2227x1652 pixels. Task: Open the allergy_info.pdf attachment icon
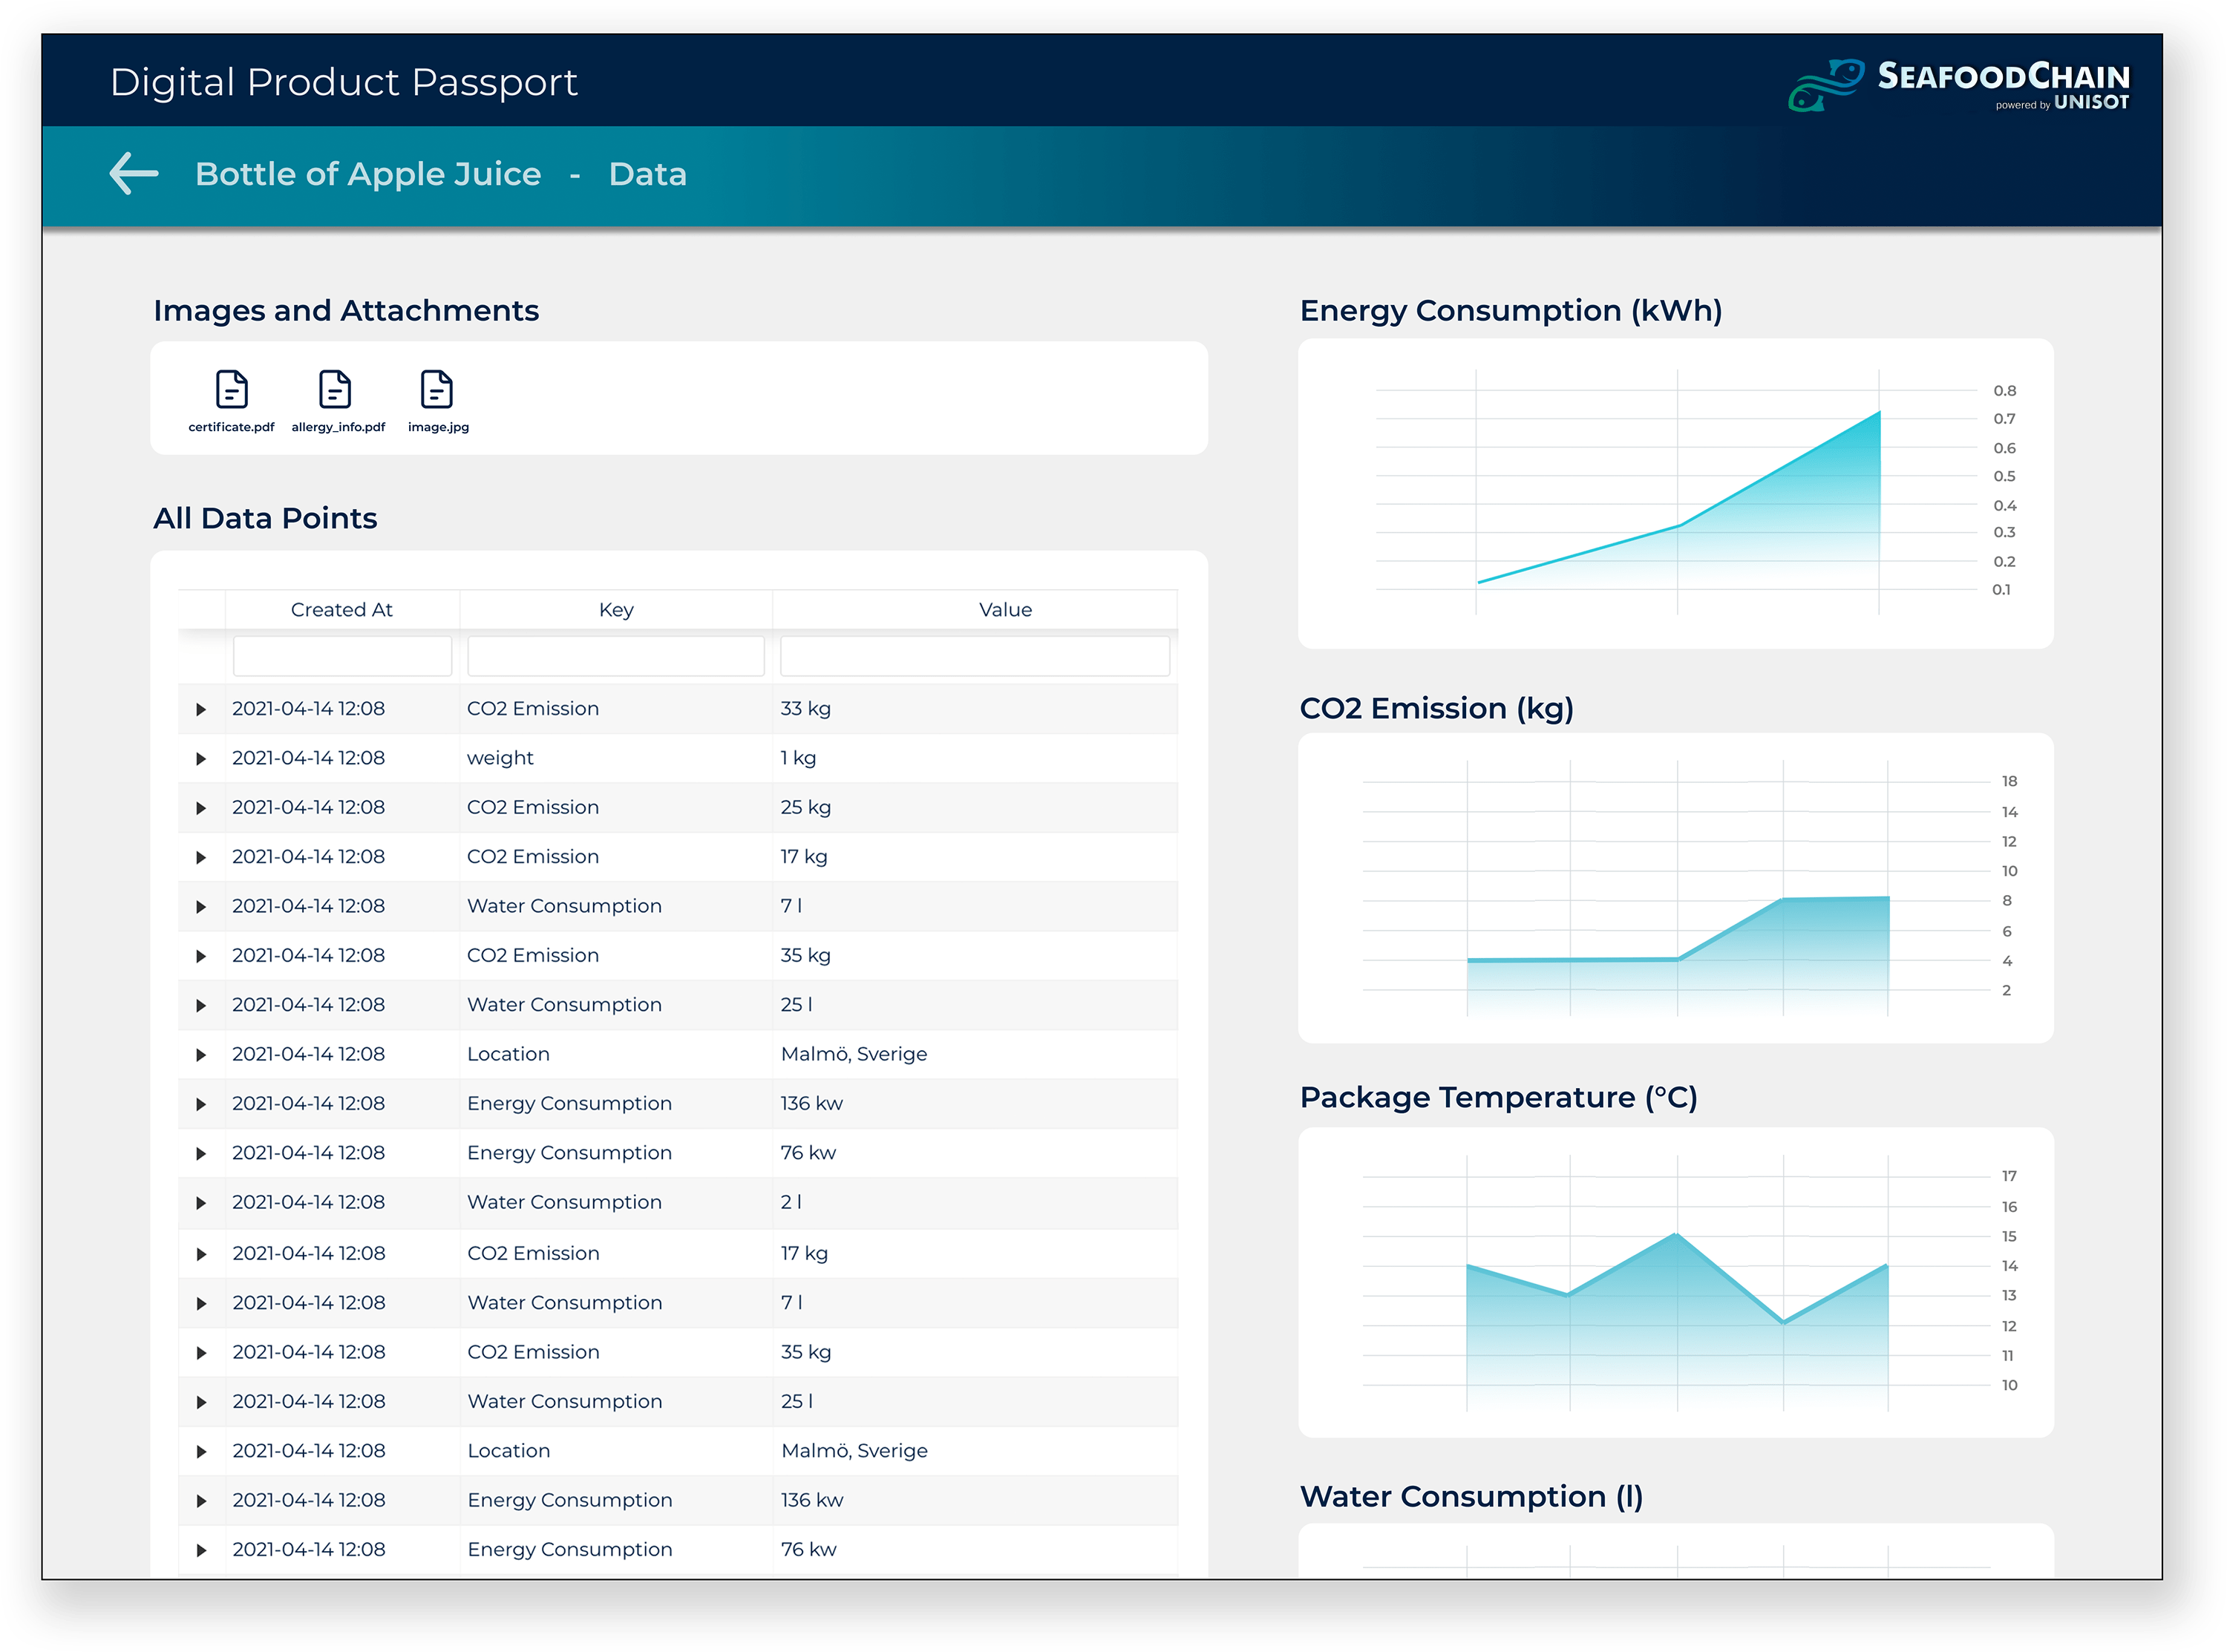334,389
